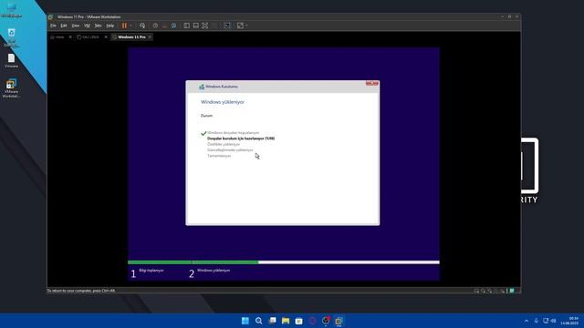This screenshot has width=584, height=328.
Task: Open the dropdown arrow beside the pause button
Action: coord(130,26)
